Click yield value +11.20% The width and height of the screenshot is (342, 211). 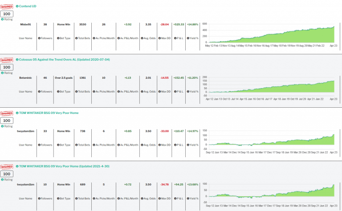[x=192, y=78]
